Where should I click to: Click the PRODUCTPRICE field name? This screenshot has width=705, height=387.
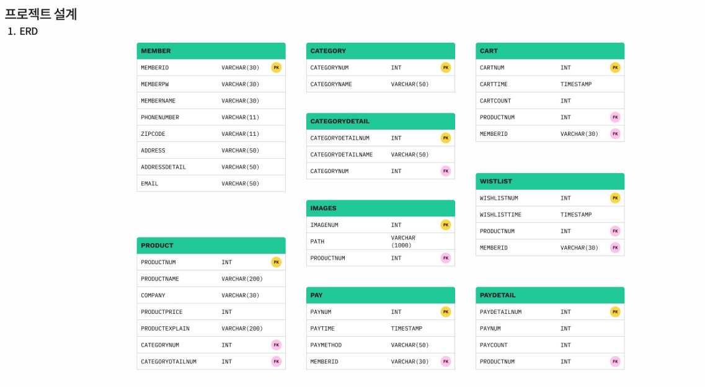[162, 312]
